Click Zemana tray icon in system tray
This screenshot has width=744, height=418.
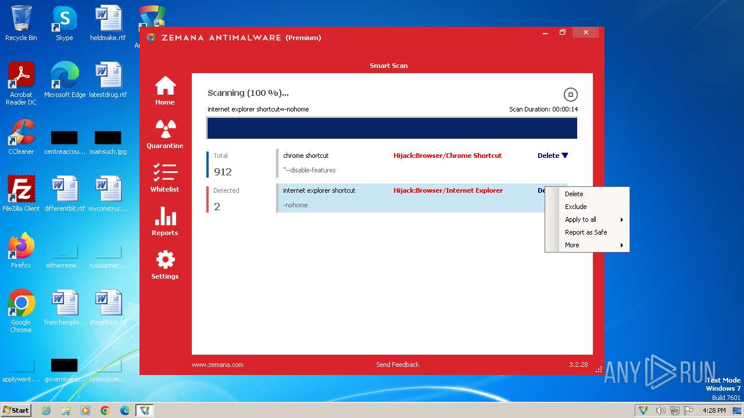click(x=643, y=410)
